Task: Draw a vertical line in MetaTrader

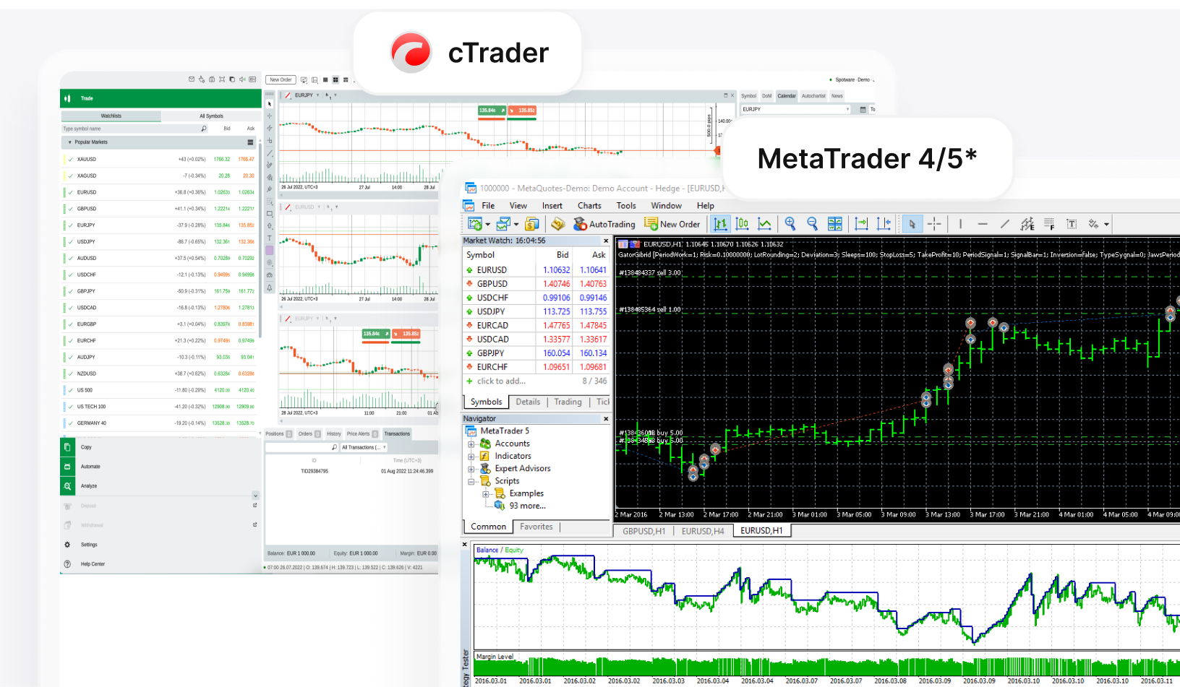Action: (960, 224)
